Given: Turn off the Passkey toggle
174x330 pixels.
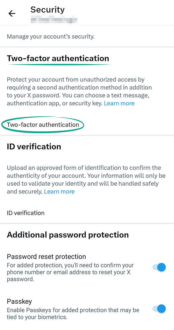Looking at the screenshot, I should click(159, 309).
